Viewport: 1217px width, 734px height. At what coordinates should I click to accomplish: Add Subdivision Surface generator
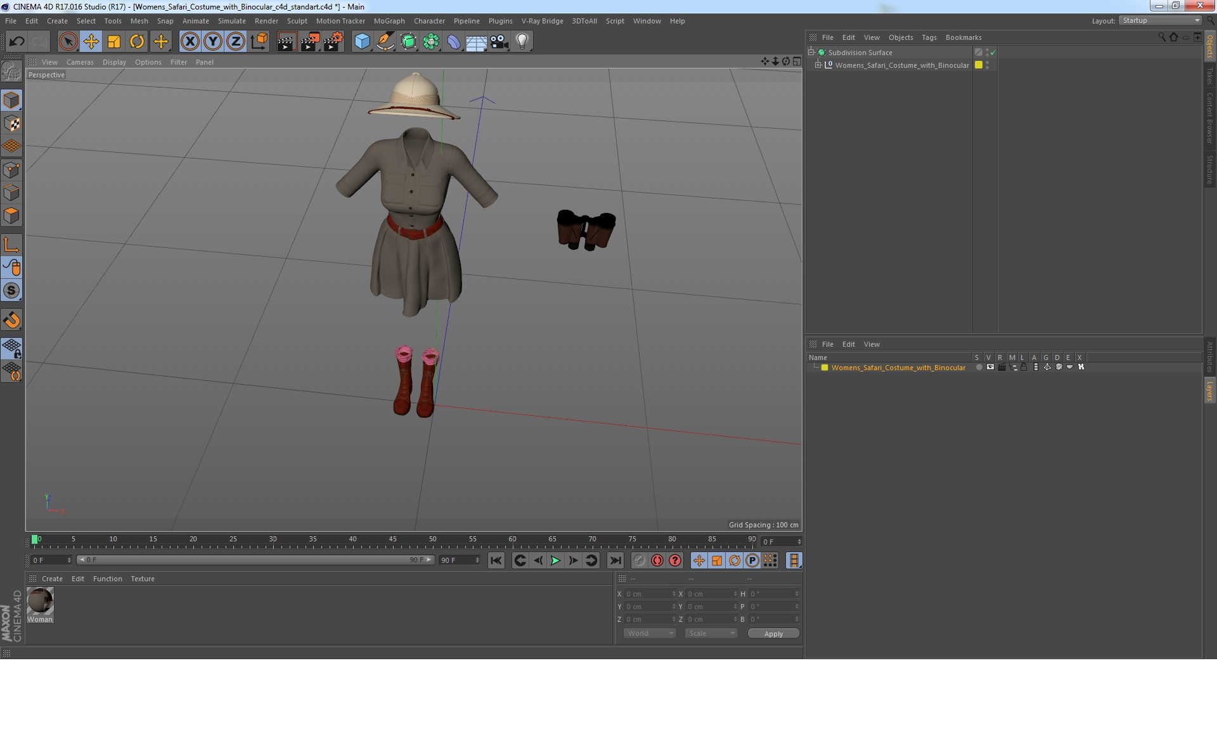pyautogui.click(x=408, y=42)
